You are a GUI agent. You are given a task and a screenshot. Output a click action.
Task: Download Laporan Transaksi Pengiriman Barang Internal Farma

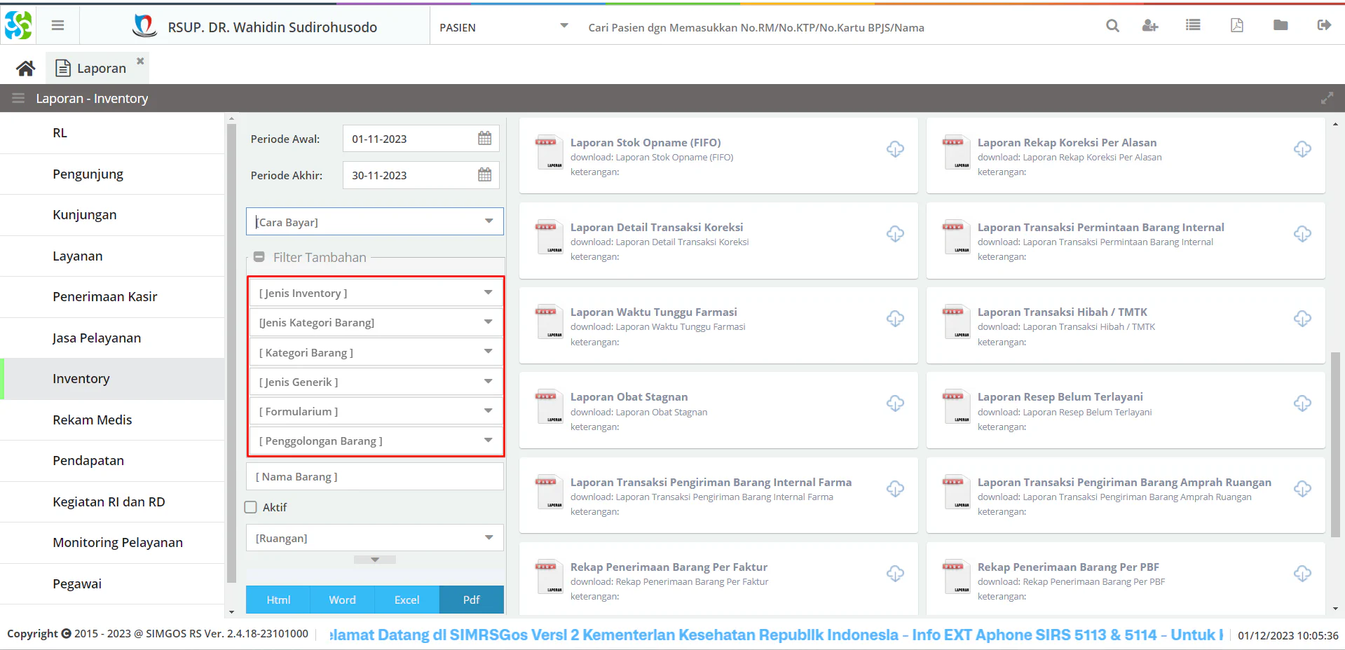coord(895,489)
